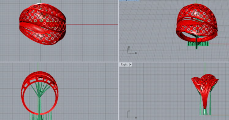229x120 pixels.
Task: Click the green y-axis line in Right viewport
Action: coord(205,68)
